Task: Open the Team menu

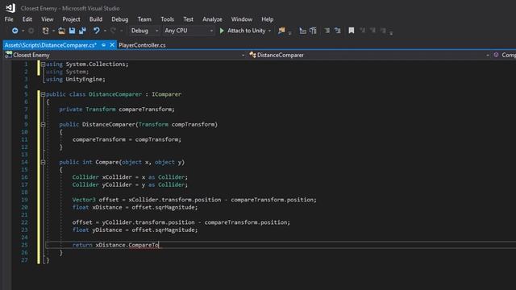Action: (144, 19)
